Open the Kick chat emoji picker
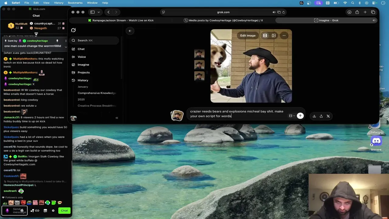389x219 pixels. click(22, 210)
